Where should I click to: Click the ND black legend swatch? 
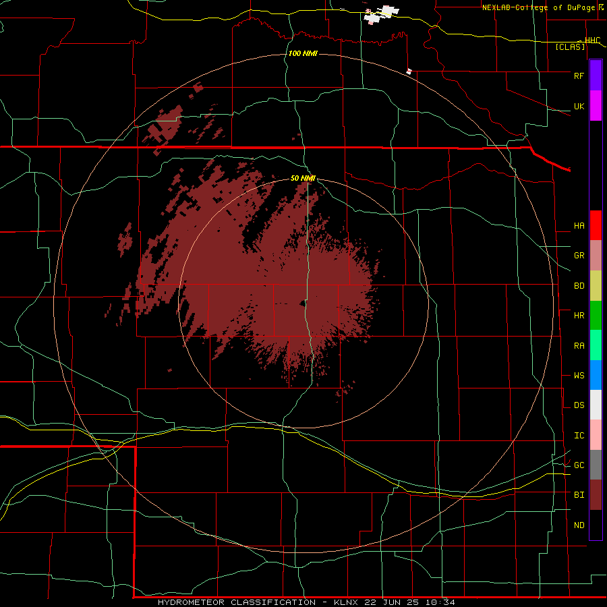(x=596, y=525)
